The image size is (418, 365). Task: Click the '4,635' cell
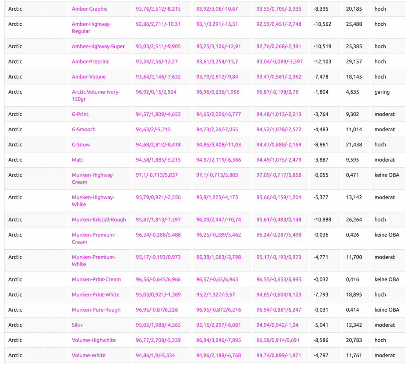(x=352, y=92)
